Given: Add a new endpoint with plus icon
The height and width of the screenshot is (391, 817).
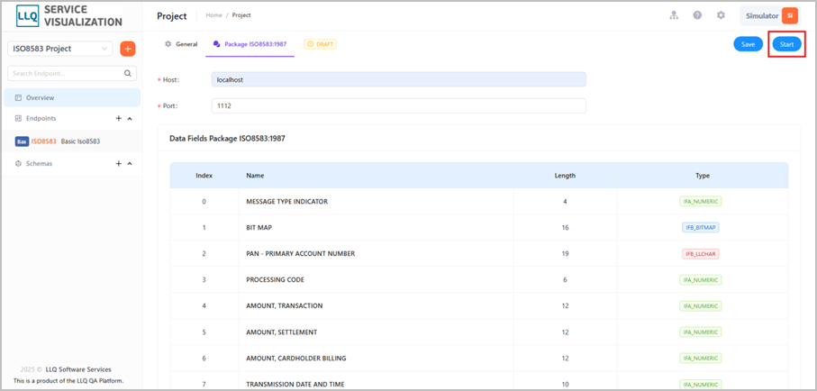Looking at the screenshot, I should point(118,118).
